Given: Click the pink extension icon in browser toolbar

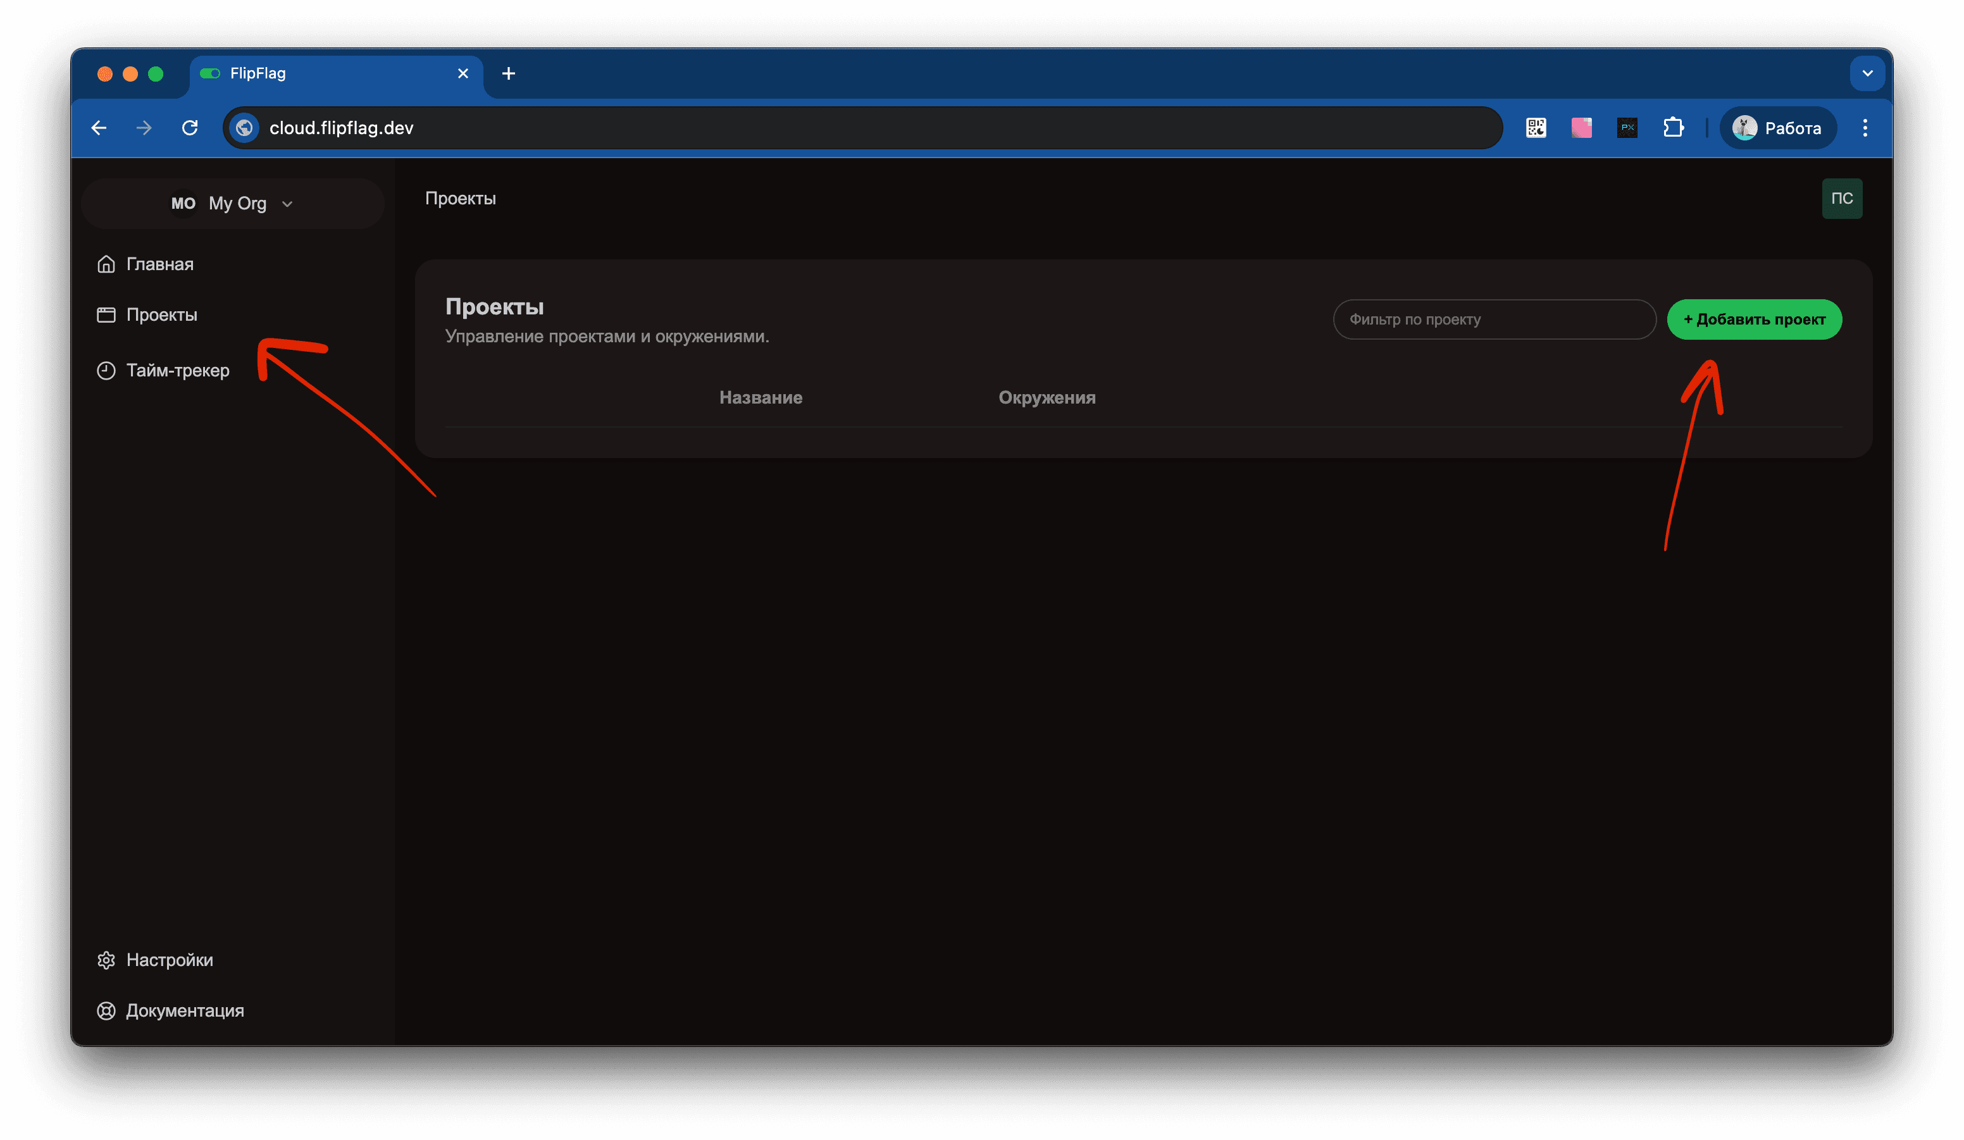Looking at the screenshot, I should point(1581,127).
